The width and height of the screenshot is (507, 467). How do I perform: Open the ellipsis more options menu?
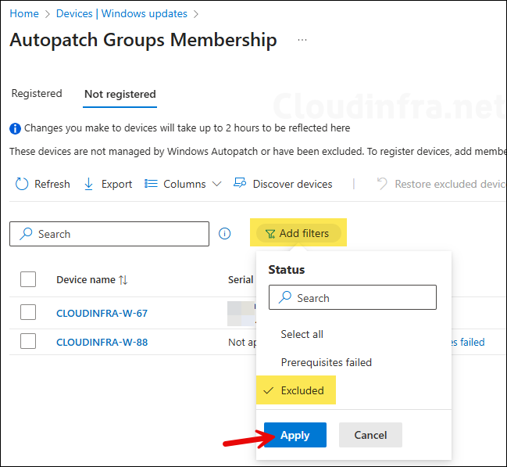pyautogui.click(x=302, y=40)
